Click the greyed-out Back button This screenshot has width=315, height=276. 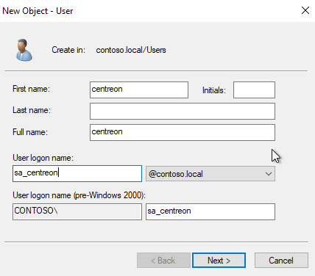[x=163, y=261]
